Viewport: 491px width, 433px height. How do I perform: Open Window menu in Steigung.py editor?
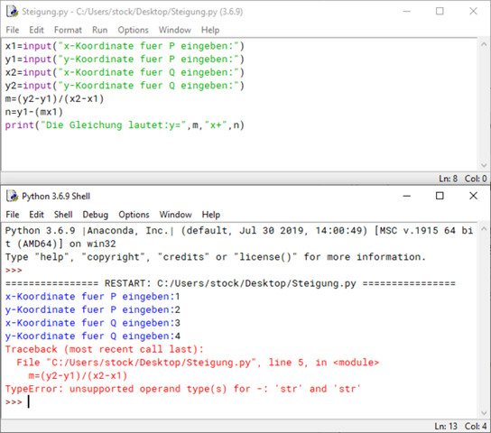coord(175,30)
